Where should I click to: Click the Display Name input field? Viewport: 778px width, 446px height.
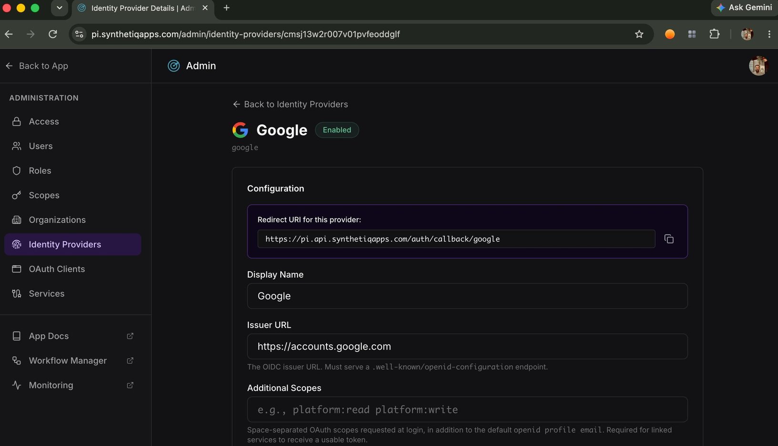(x=467, y=296)
